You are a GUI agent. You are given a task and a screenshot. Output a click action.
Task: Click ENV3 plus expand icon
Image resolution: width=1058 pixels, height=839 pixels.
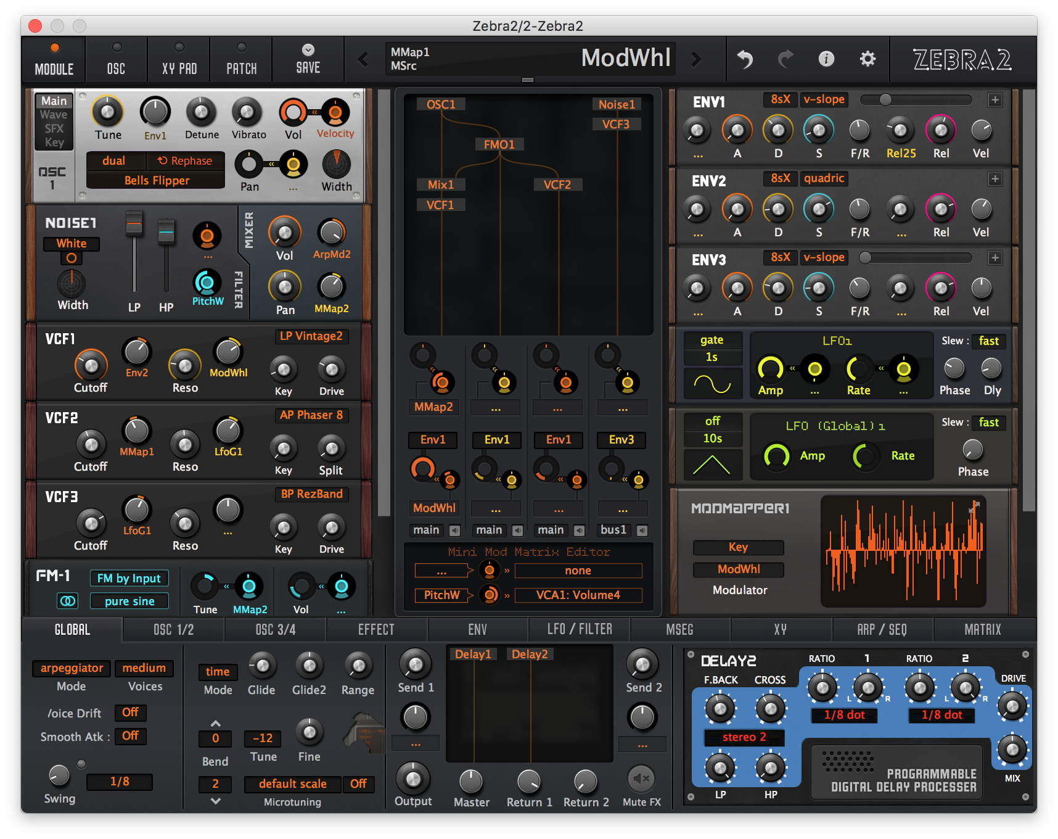pyautogui.click(x=994, y=258)
